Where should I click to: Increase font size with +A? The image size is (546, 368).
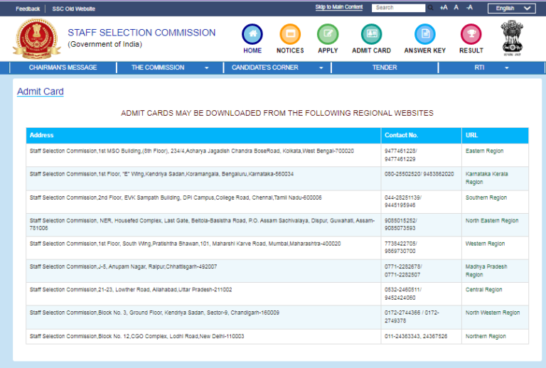(444, 8)
